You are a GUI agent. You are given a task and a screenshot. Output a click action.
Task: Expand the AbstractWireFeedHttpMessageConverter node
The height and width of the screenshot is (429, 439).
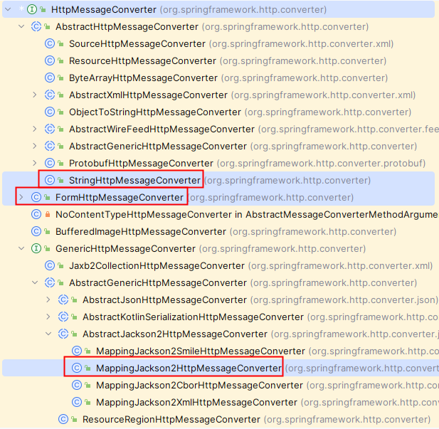click(35, 129)
